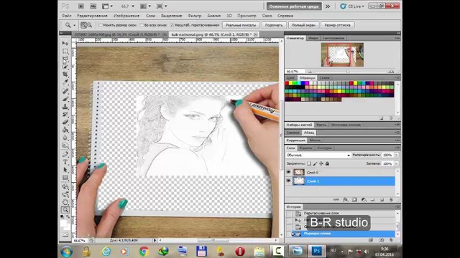Viewport: 460px width, 258px height.
Task: Select the Dodge tool
Action: 65,146
